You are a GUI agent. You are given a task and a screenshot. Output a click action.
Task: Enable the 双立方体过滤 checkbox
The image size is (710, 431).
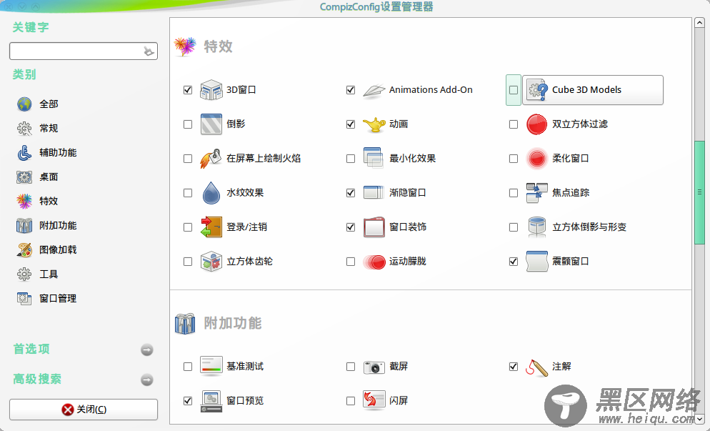click(x=514, y=124)
